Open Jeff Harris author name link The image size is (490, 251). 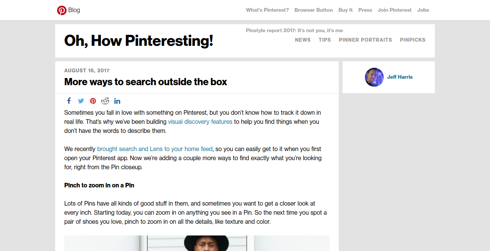400,77
